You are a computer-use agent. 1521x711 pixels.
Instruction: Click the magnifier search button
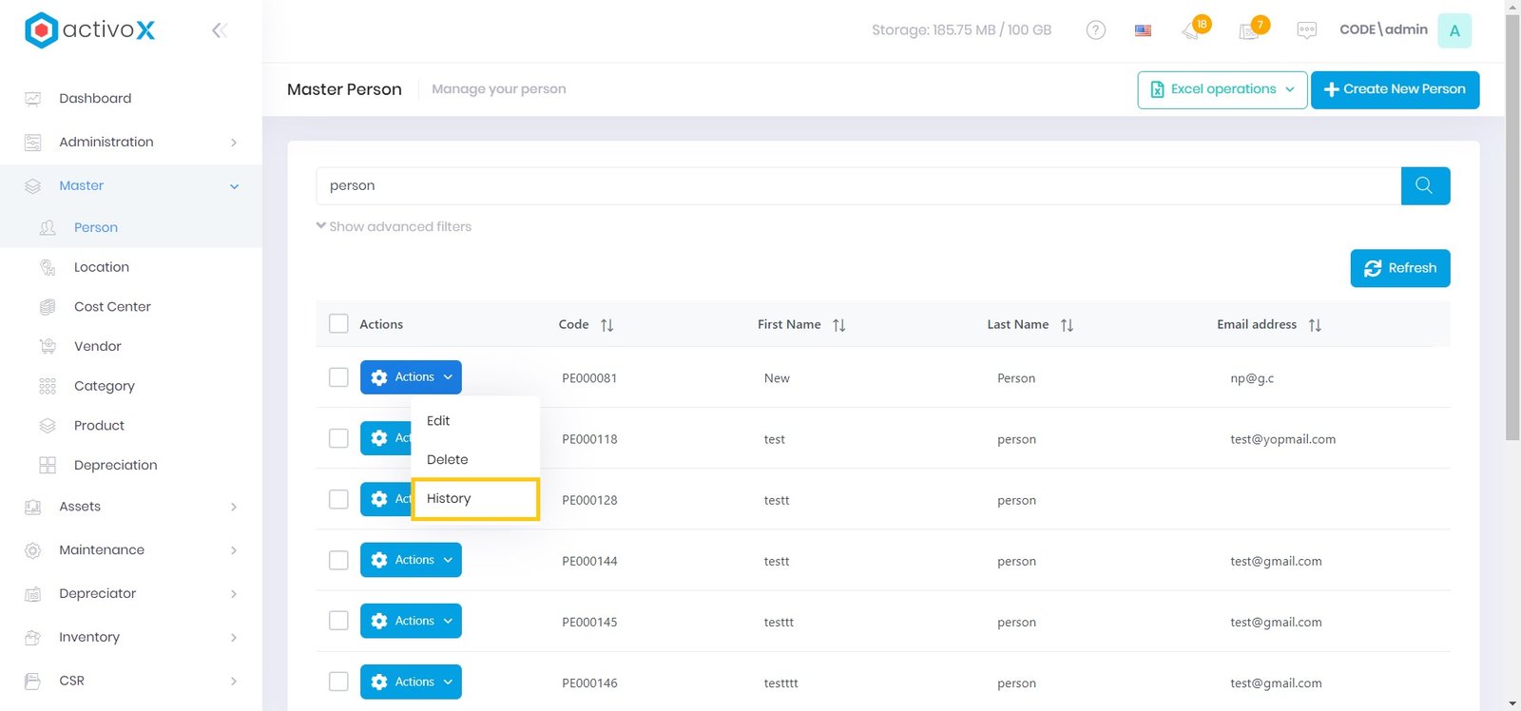tap(1424, 185)
